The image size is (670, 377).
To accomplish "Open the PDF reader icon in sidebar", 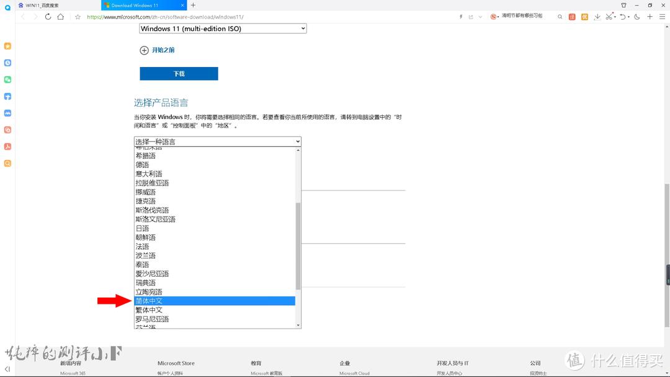I will tap(7, 146).
